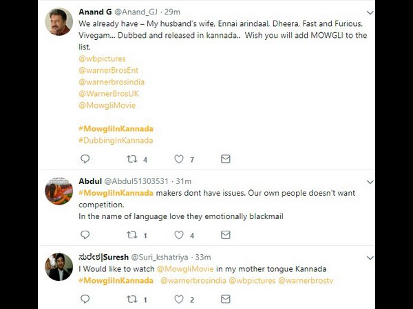Like Abdul's tweet

179,236
